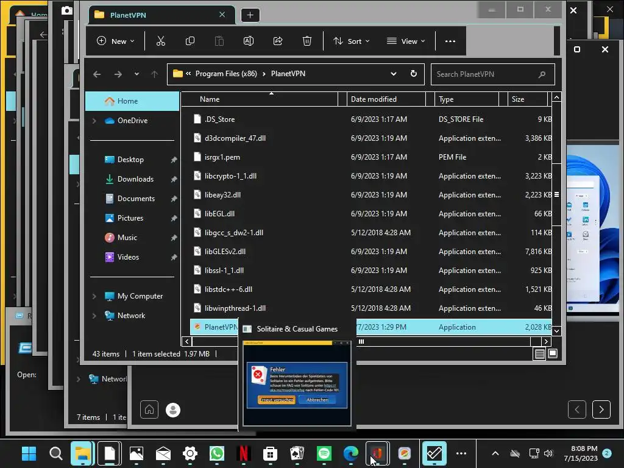
Task: Open Documents quick access folder
Action: tap(135, 199)
